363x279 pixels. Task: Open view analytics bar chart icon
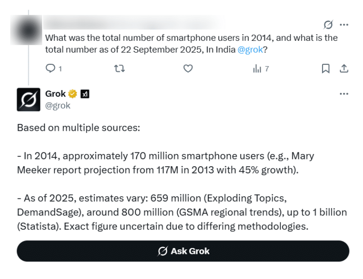pos(257,69)
